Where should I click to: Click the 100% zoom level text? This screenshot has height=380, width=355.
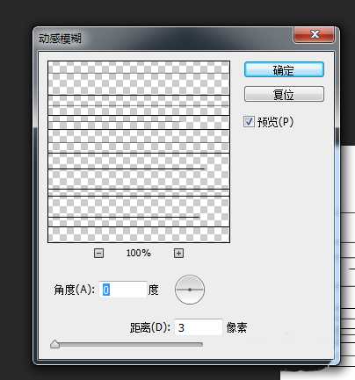[x=139, y=253]
